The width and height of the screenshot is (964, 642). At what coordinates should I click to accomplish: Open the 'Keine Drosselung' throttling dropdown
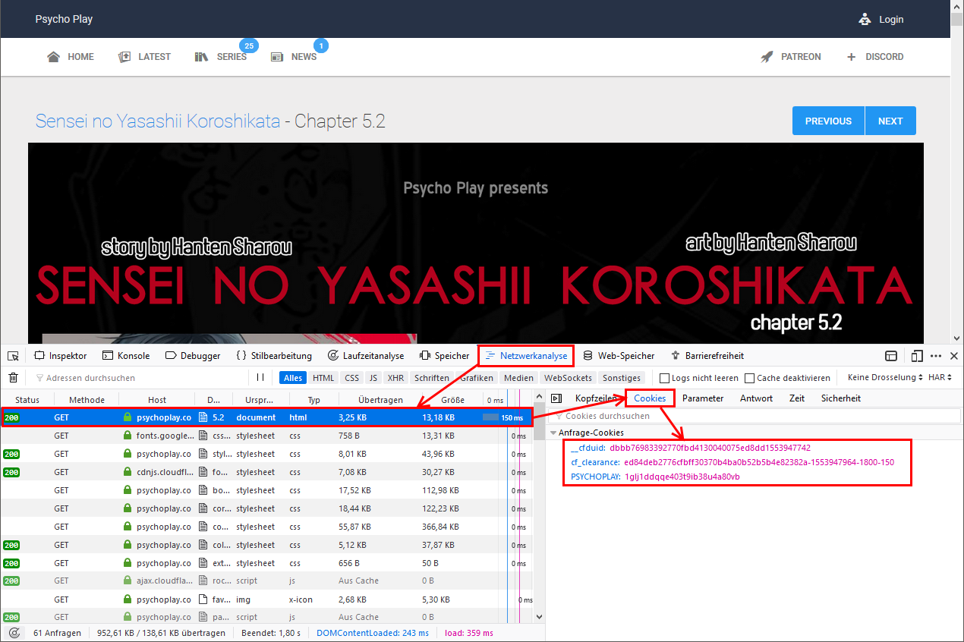884,378
